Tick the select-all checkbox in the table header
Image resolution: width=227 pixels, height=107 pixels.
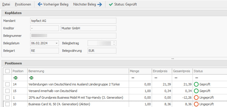click(7, 71)
